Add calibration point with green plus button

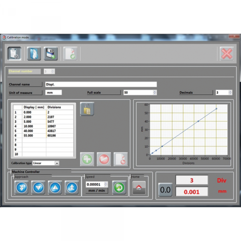[x=87, y=159]
